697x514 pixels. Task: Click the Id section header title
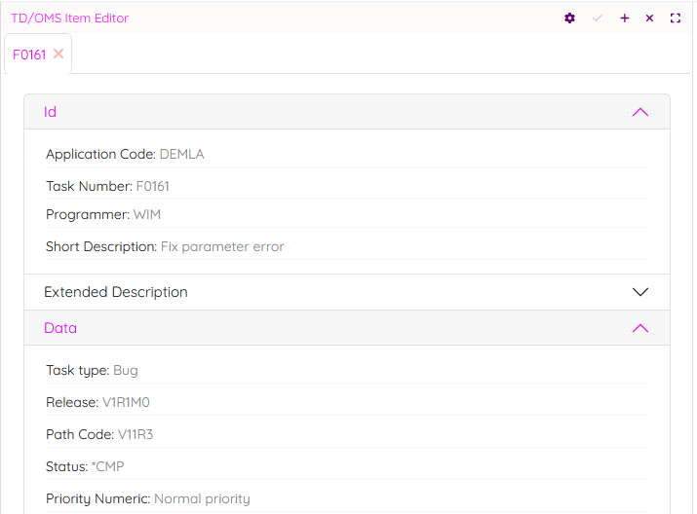coord(51,112)
